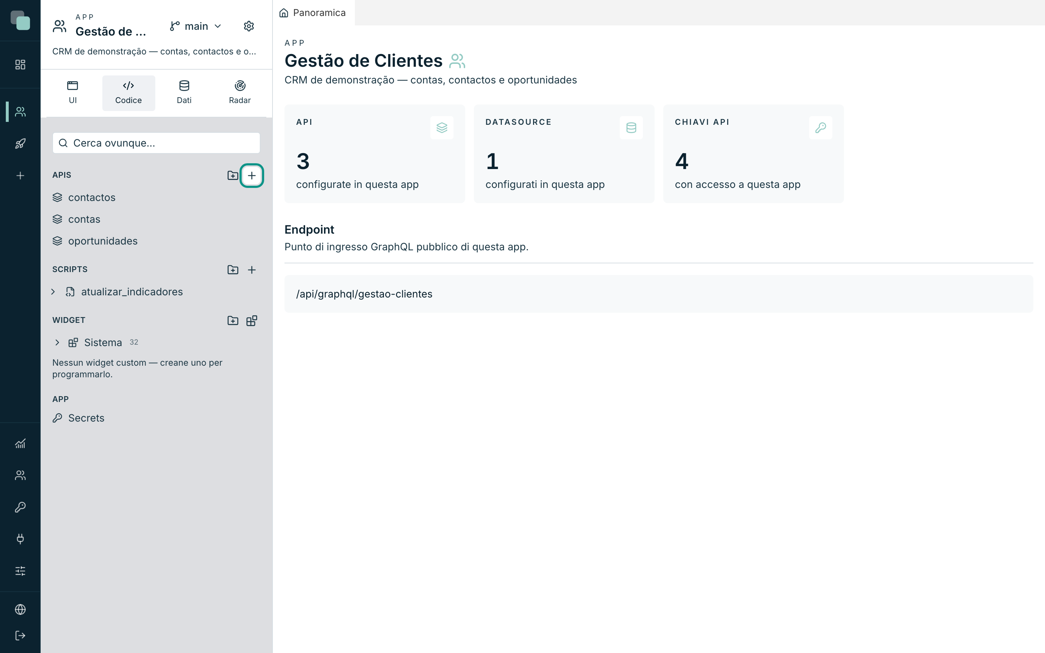
Task: Open the contas API
Action: 156,219
